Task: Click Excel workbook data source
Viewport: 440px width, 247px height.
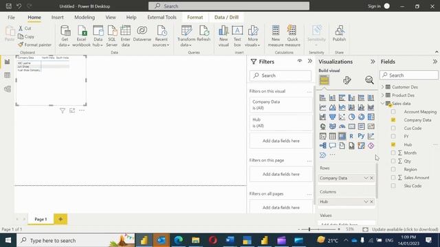Action: [81, 36]
